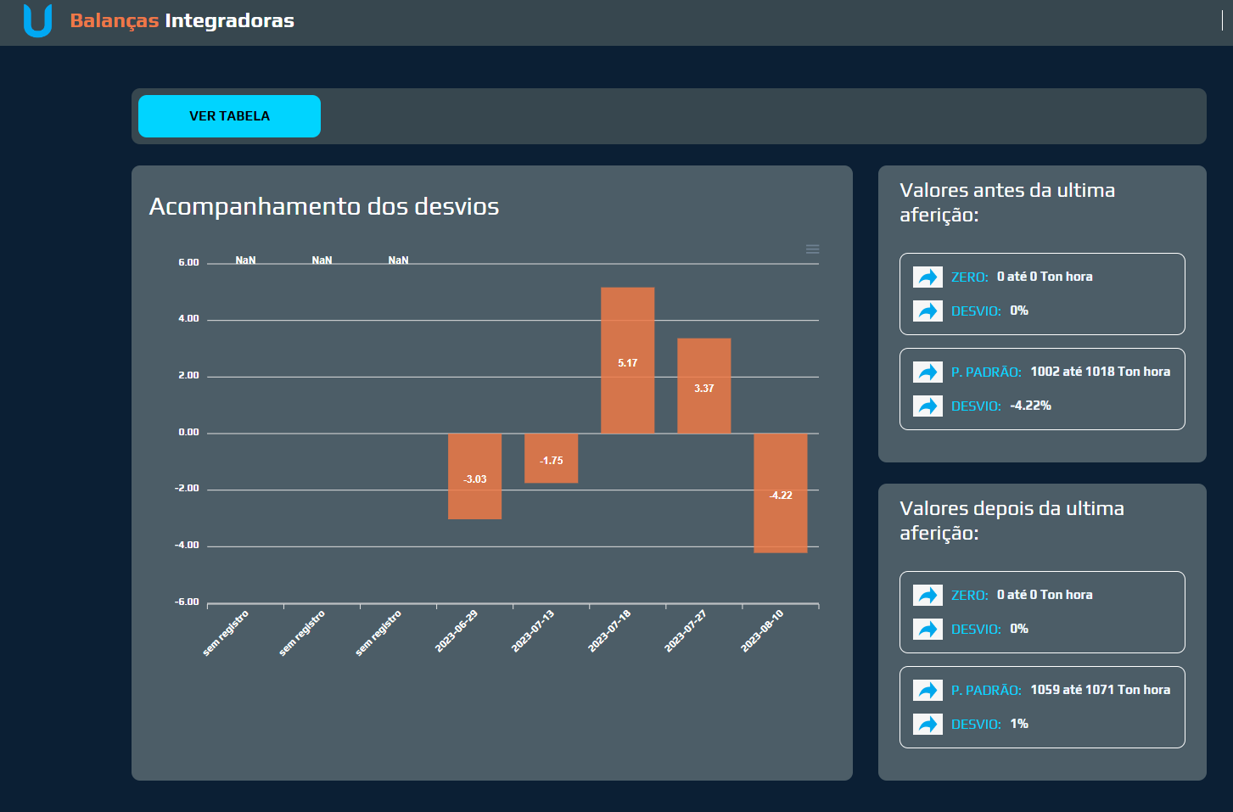
Task: Click the 1002 até 1018 Ton hora value
Action: click(x=1100, y=372)
